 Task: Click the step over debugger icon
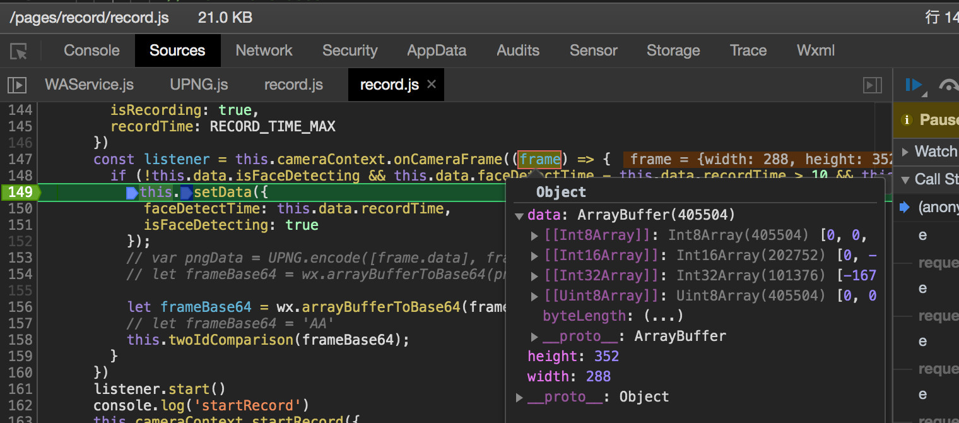[948, 85]
